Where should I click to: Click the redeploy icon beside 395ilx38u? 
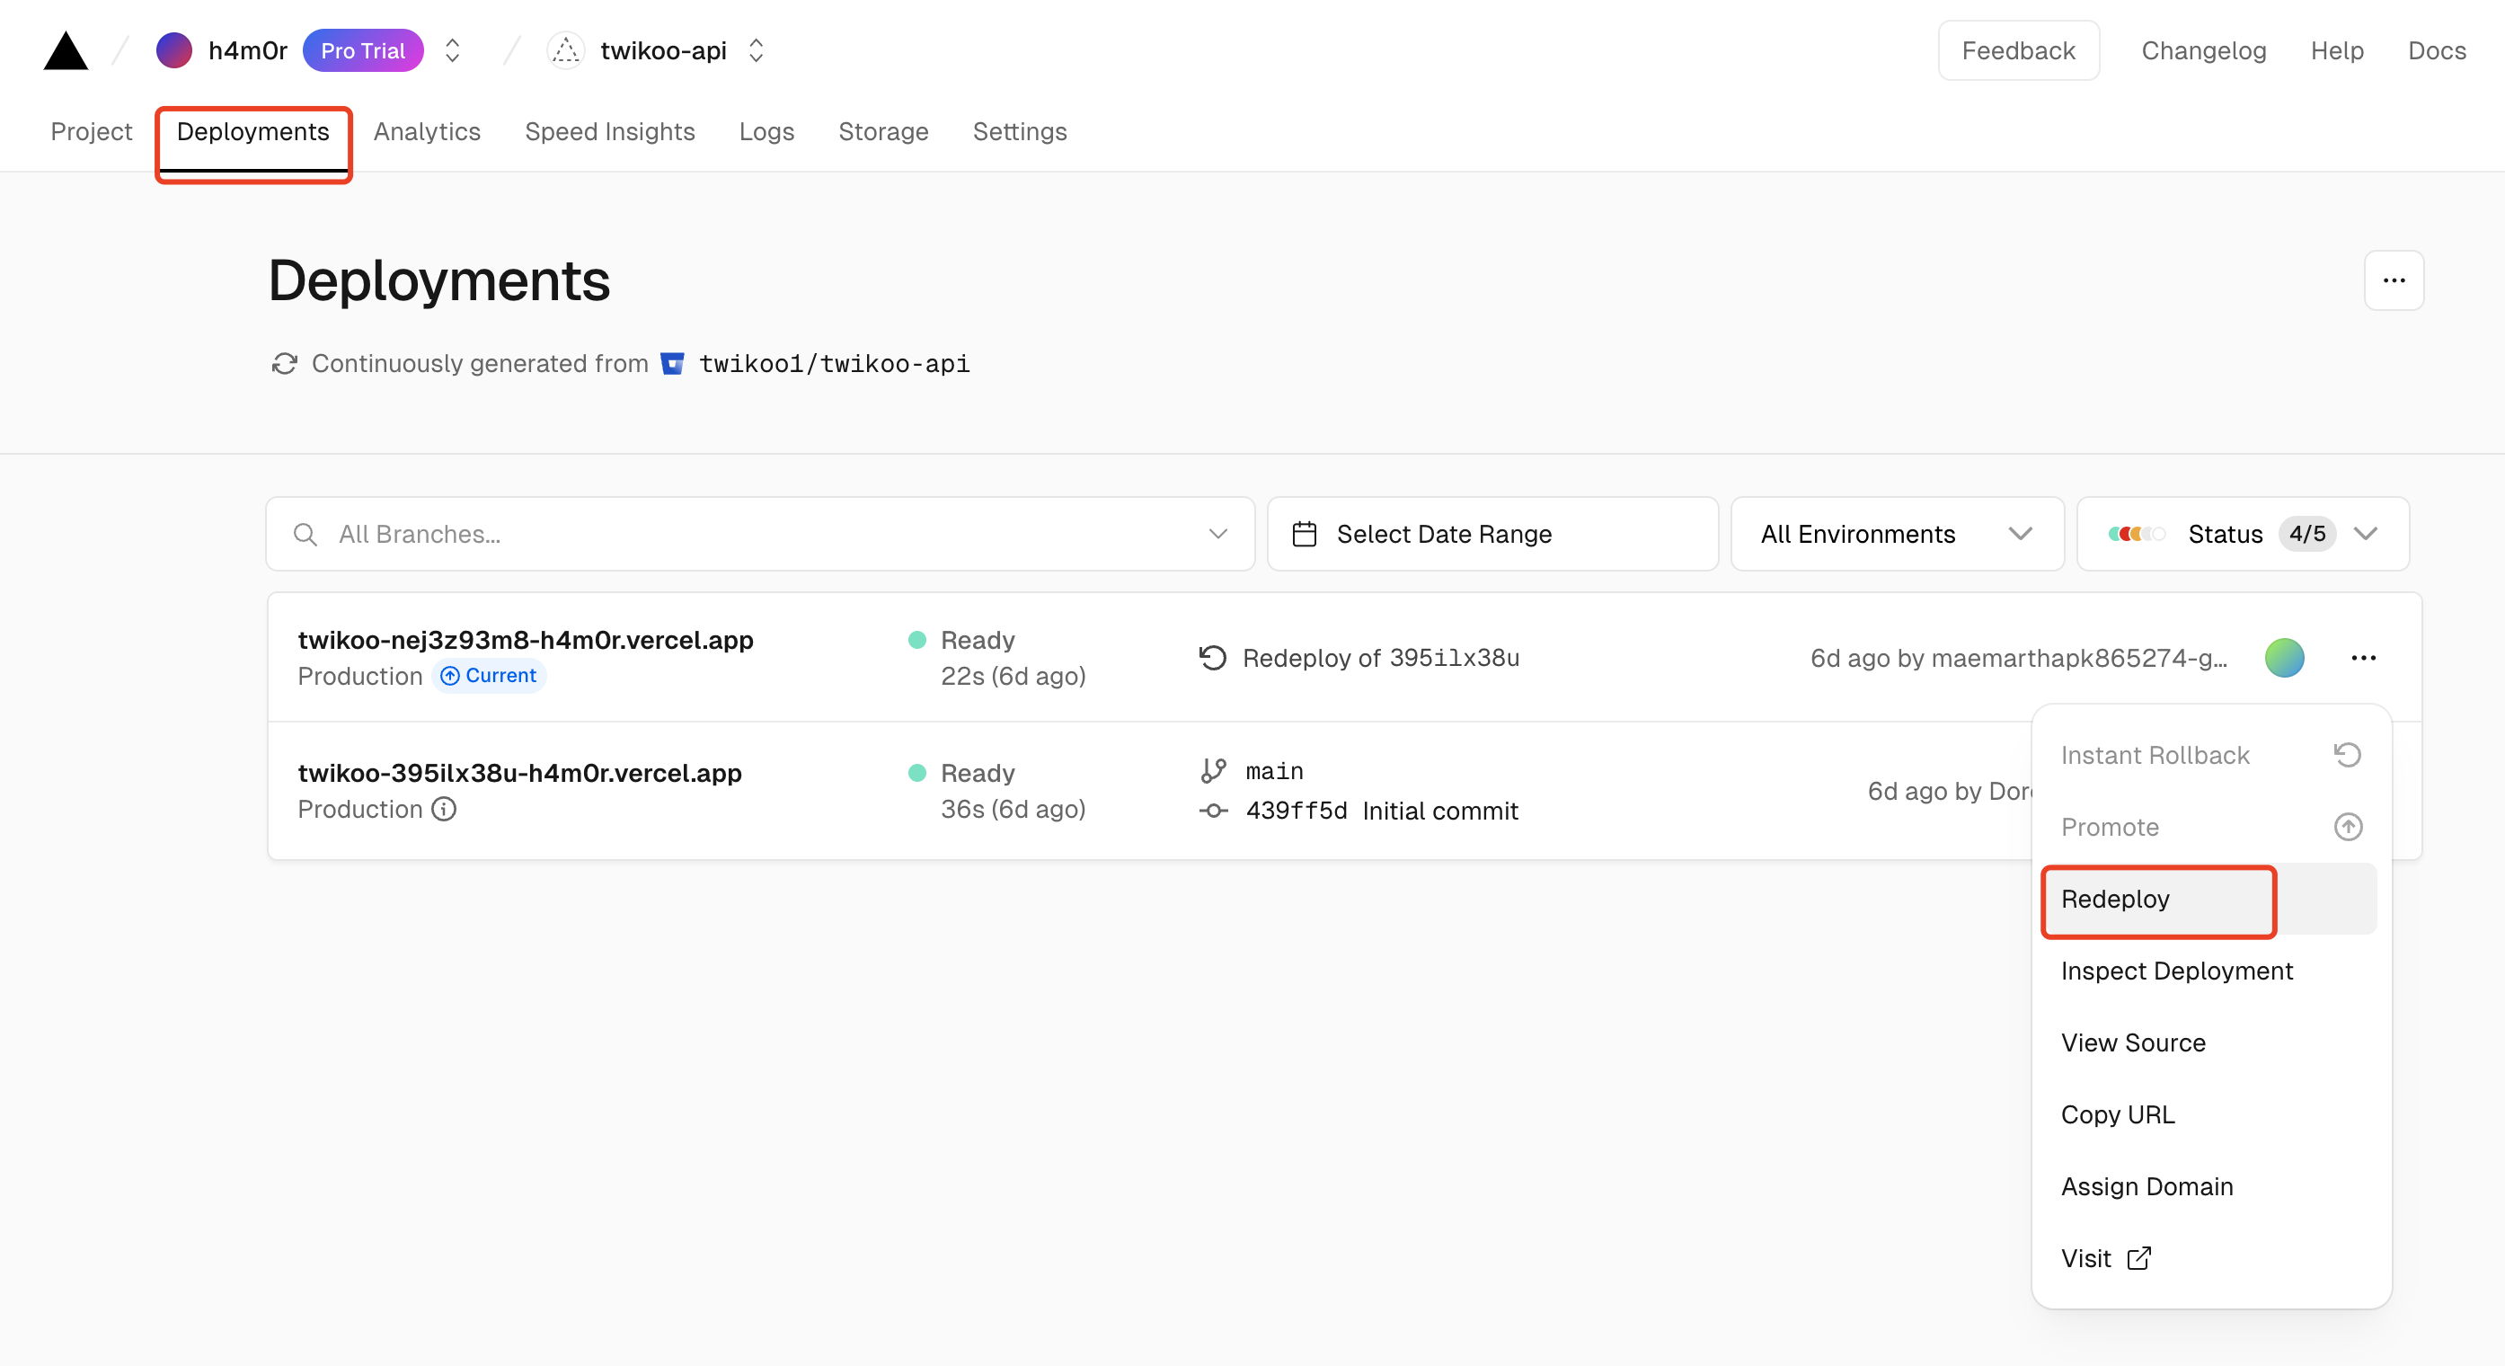(1212, 659)
